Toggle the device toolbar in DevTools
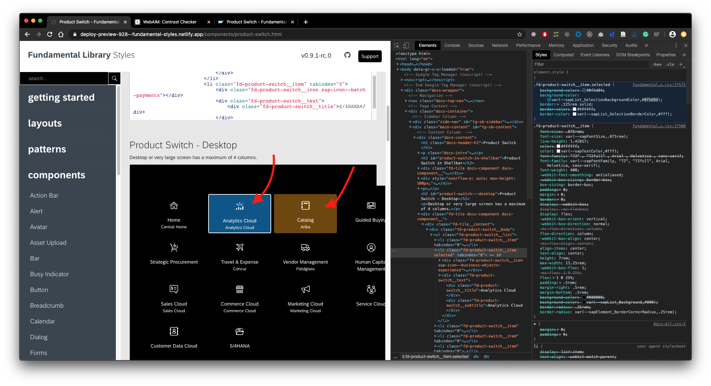 click(406, 45)
